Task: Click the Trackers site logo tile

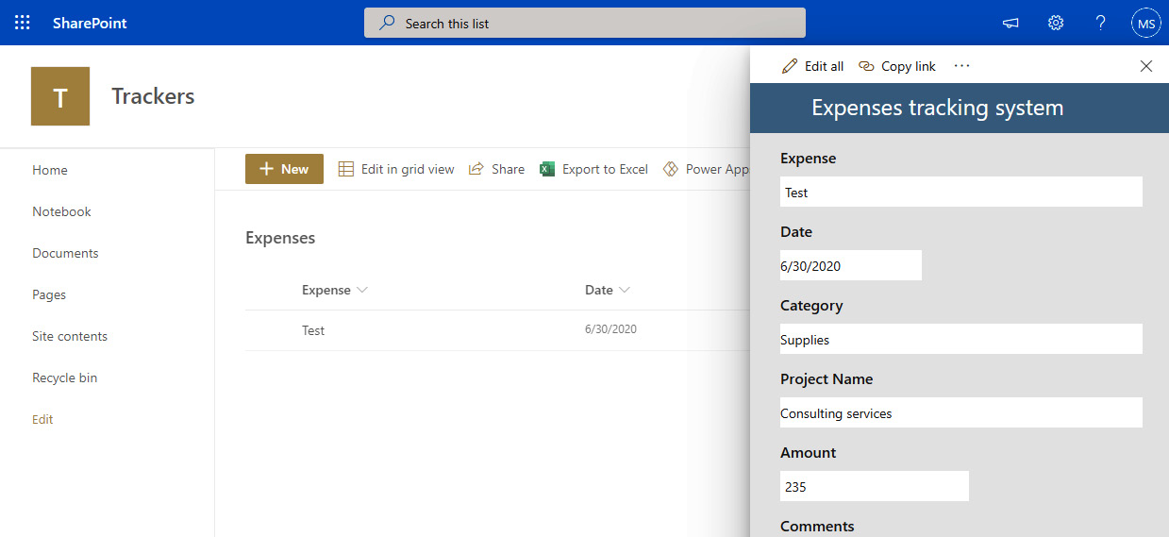Action: (x=60, y=96)
